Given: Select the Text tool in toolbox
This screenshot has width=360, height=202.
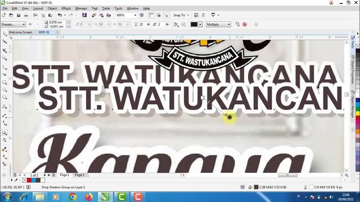Looking at the screenshot, I should pos(4,106).
